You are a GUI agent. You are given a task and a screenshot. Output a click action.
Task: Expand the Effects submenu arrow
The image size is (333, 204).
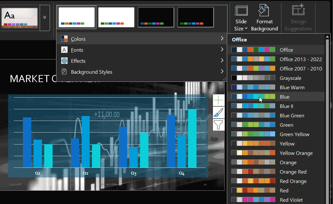(222, 60)
